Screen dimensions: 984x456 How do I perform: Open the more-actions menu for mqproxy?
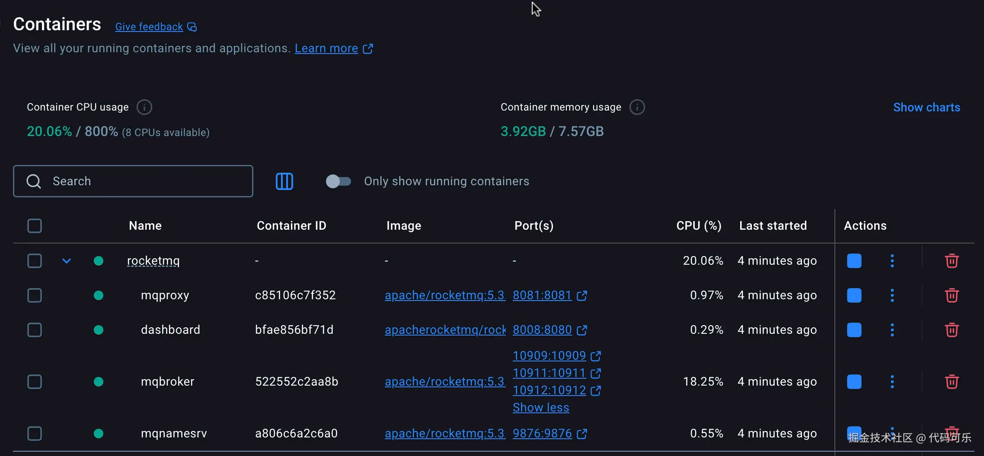tap(892, 295)
